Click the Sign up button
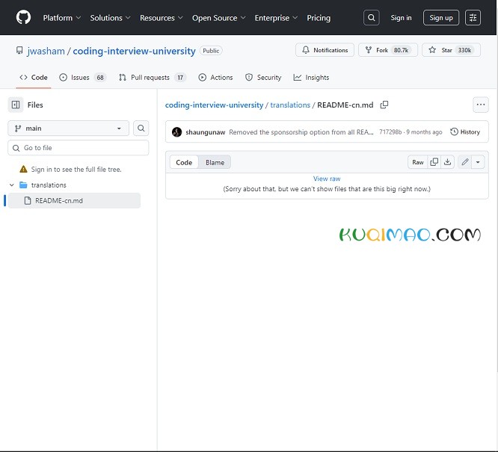This screenshot has height=452, width=498. (x=441, y=18)
